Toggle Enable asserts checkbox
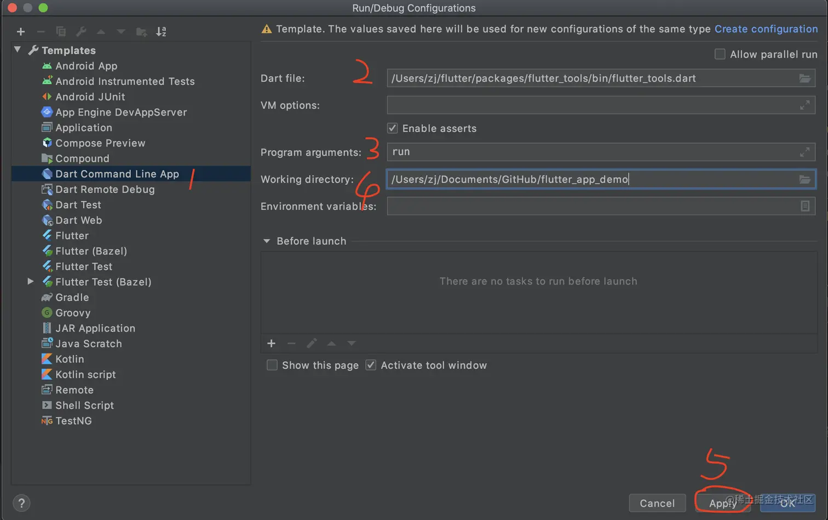The image size is (828, 520). pos(392,128)
